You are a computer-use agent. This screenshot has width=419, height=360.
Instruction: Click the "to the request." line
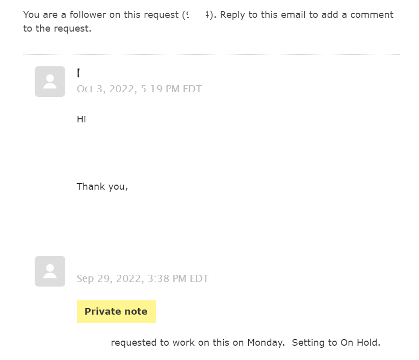57,29
